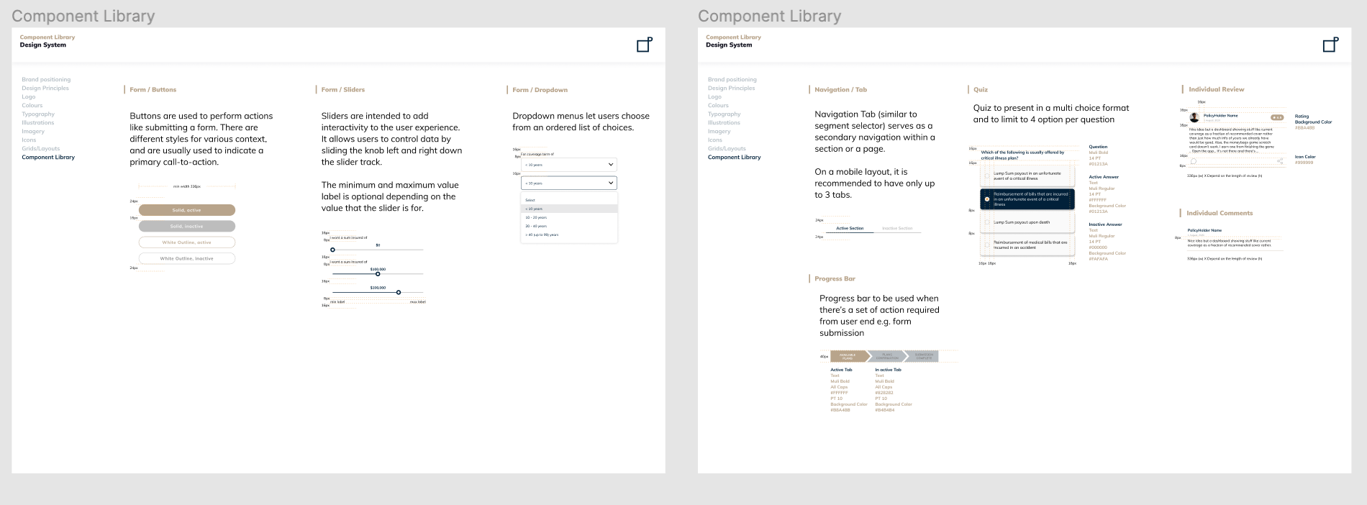Open 'Colours' in Form / Buttons page sidebar
The image size is (1367, 505).
point(32,106)
